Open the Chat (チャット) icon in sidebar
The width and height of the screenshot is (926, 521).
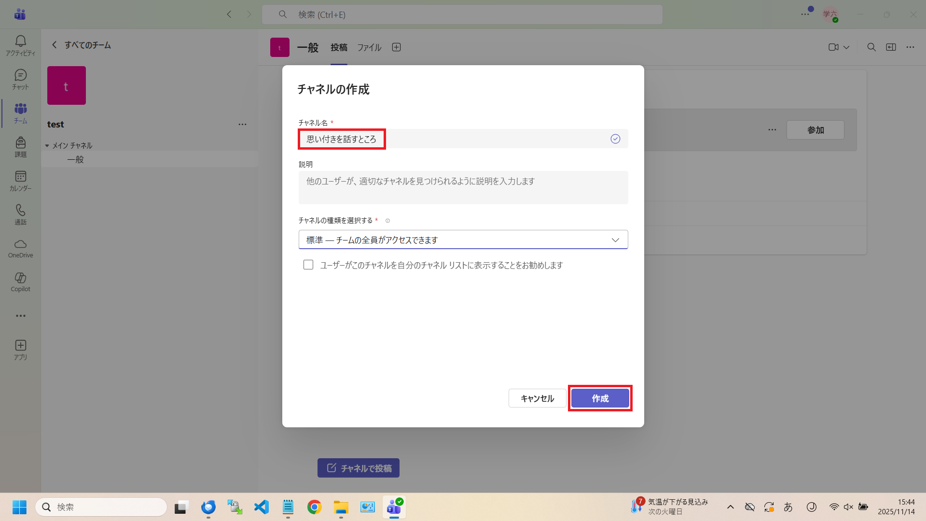point(20,79)
